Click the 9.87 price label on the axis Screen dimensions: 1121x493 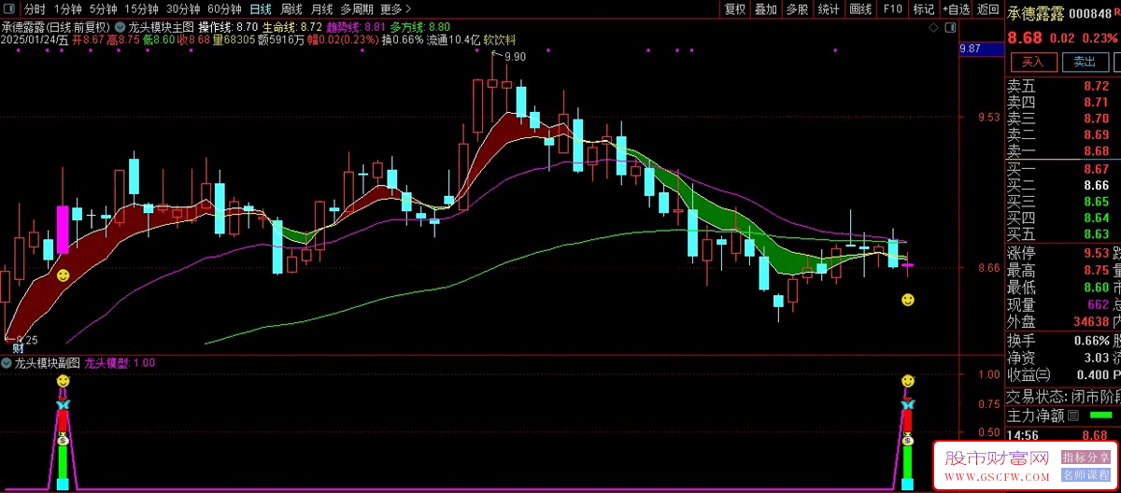(x=970, y=49)
